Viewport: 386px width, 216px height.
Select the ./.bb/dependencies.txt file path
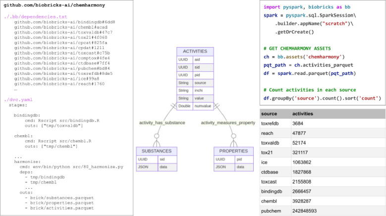tap(36, 17)
